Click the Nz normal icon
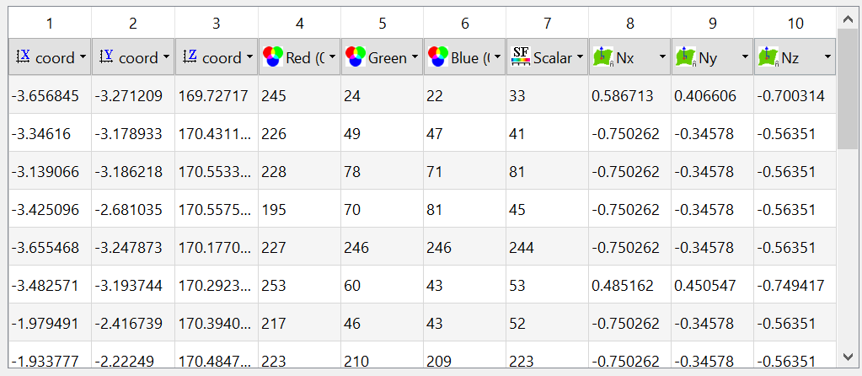Screen dimensions: 862x376 [768, 57]
